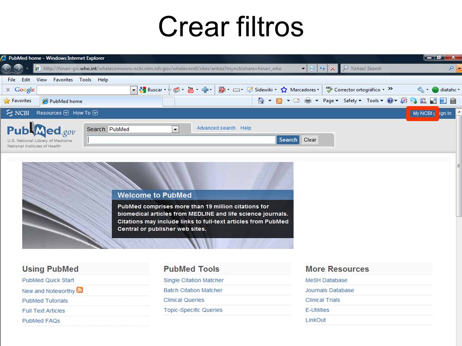Click the Google toolbar wrench settings icon
The width and height of the screenshot is (462, 346).
click(421, 90)
